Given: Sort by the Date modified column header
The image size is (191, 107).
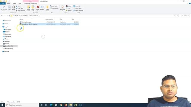Looking at the screenshot, I should [x=49, y=19].
